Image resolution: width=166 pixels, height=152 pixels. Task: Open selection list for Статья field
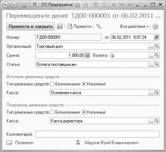click(151, 64)
